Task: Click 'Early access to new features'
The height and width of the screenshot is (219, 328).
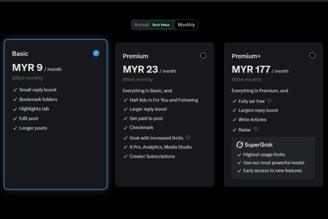Action: coord(273,171)
